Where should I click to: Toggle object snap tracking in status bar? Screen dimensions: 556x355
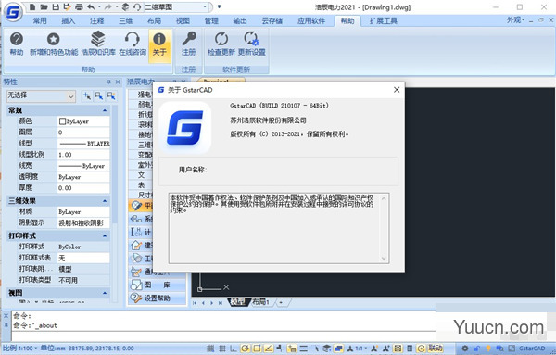[x=269, y=349]
